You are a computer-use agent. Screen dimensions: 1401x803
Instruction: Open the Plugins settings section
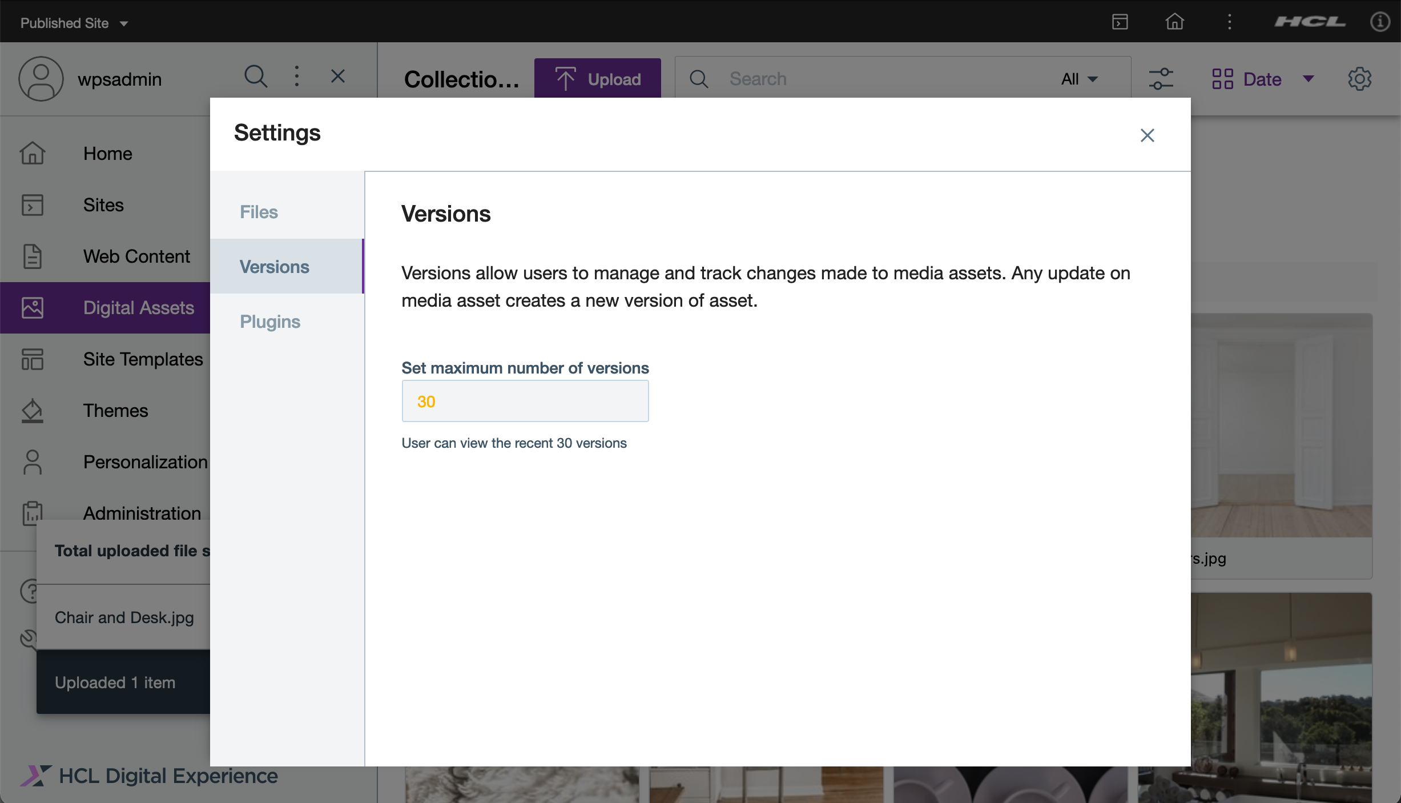(269, 320)
